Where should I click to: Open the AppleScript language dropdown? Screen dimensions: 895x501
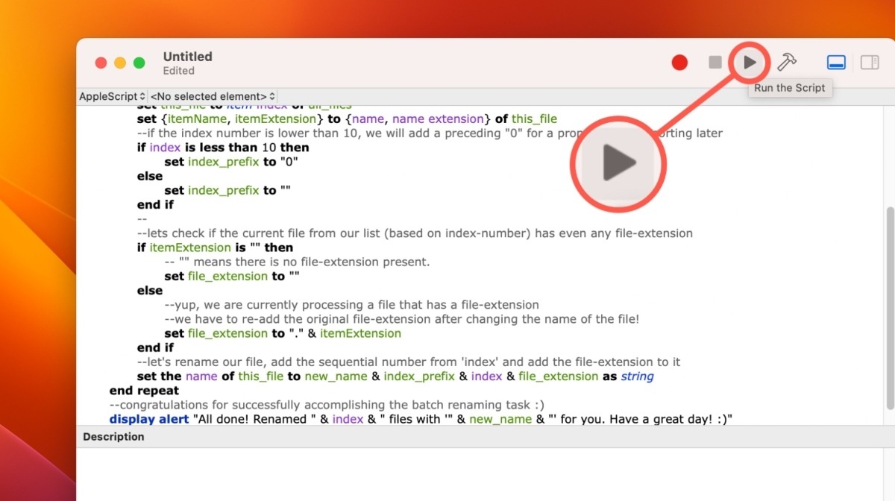click(x=110, y=95)
